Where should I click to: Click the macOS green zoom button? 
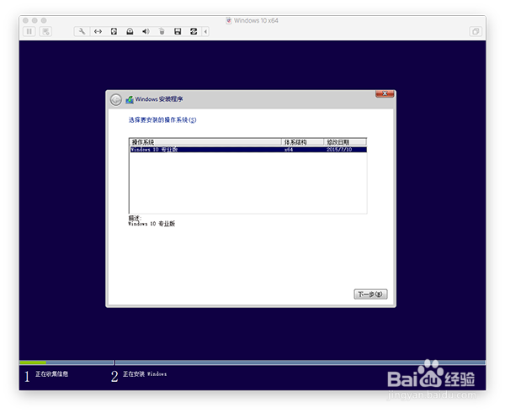(44, 20)
